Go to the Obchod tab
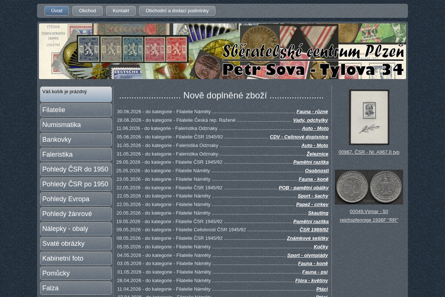 point(88,11)
